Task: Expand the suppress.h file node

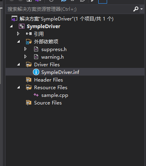Action: 26,49
